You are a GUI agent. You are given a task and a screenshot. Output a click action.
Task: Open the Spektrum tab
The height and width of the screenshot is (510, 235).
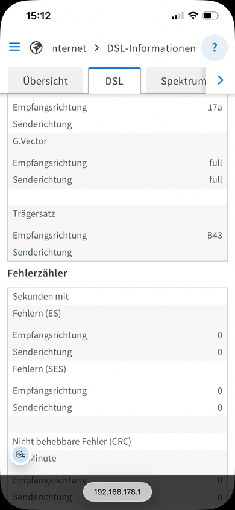[176, 80]
